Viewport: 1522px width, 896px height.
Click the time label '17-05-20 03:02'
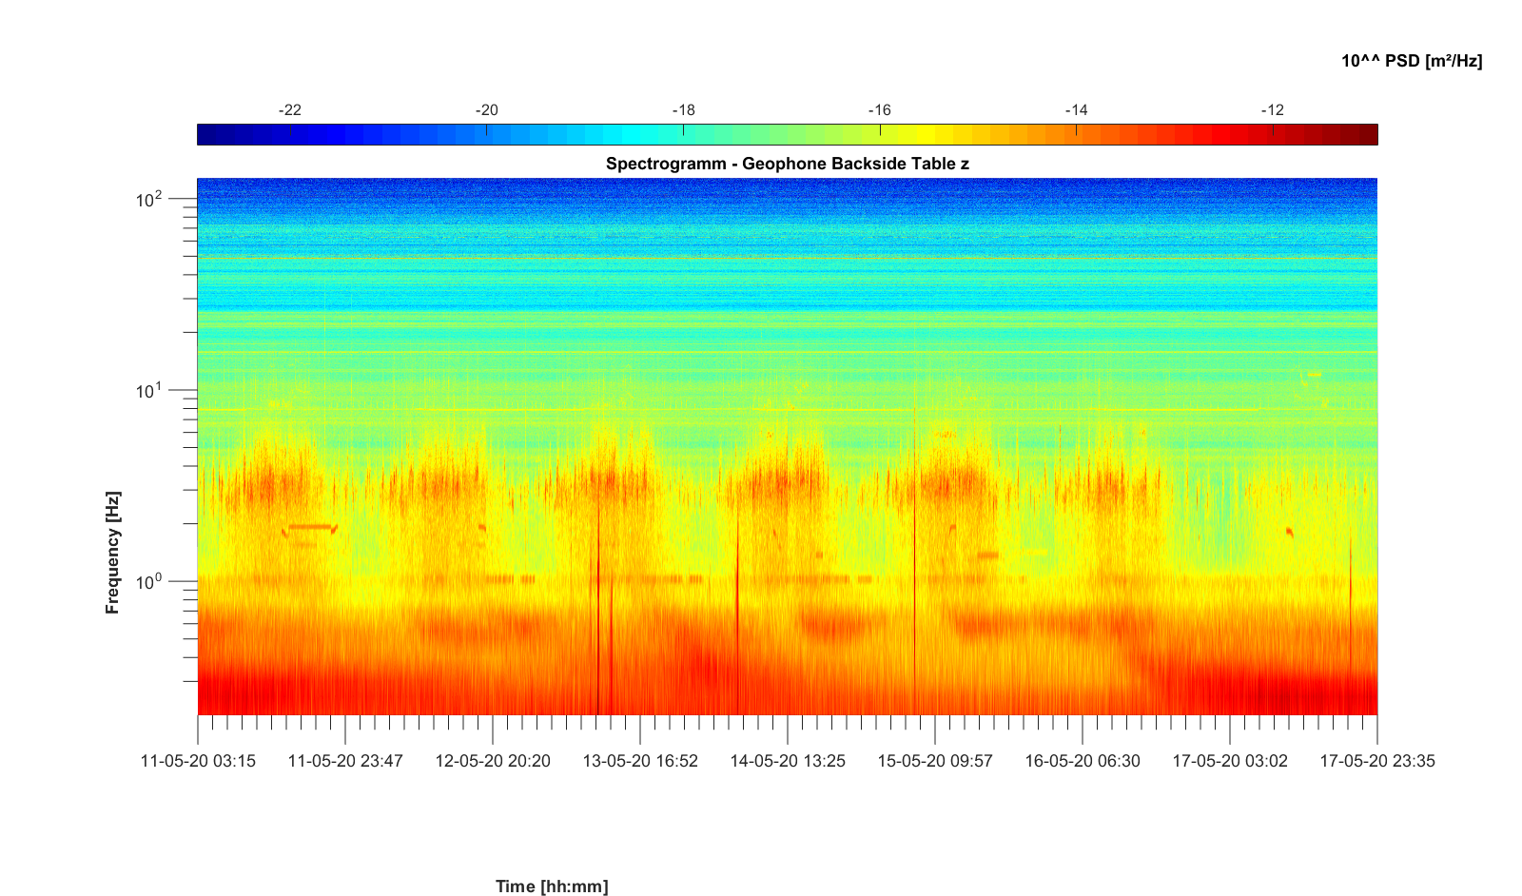tap(1230, 761)
